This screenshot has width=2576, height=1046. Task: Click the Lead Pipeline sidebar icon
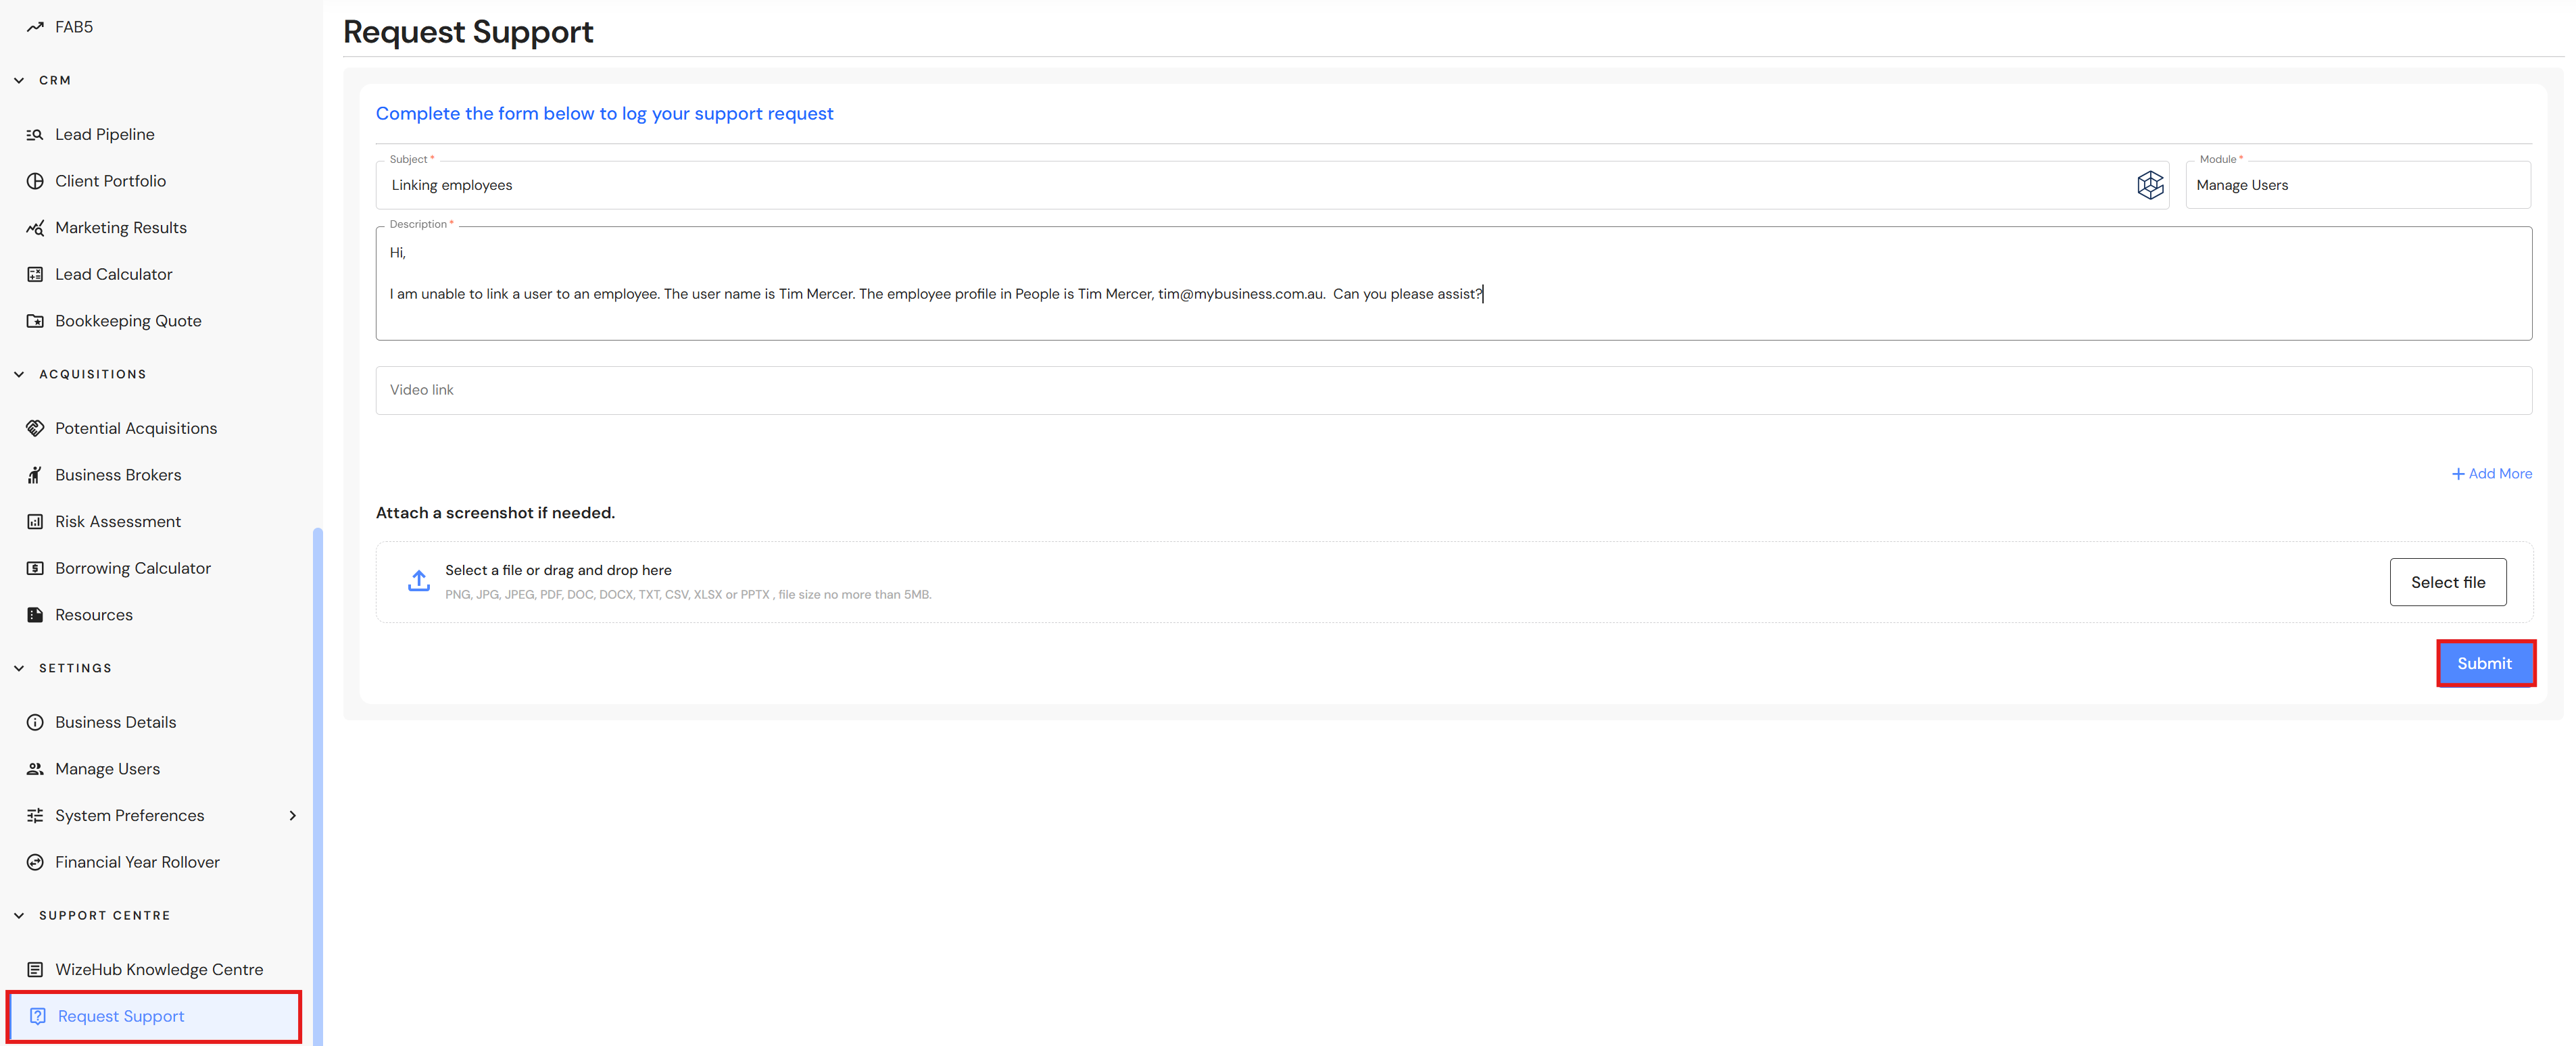click(35, 134)
